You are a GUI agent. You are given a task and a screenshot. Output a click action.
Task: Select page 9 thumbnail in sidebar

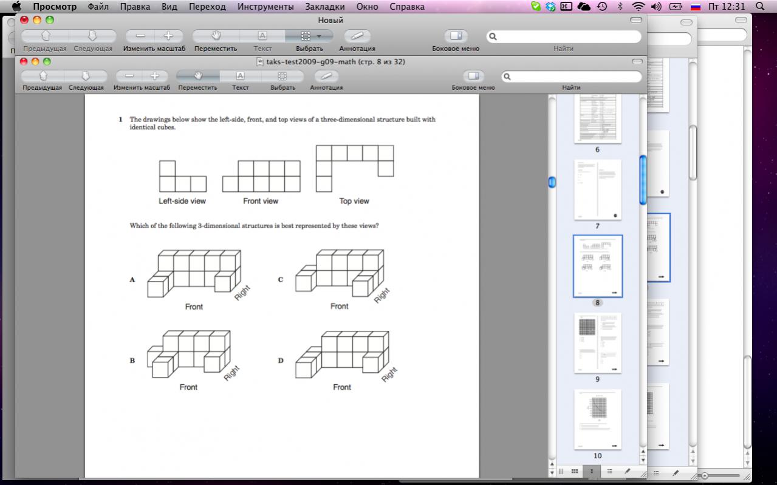coord(597,342)
